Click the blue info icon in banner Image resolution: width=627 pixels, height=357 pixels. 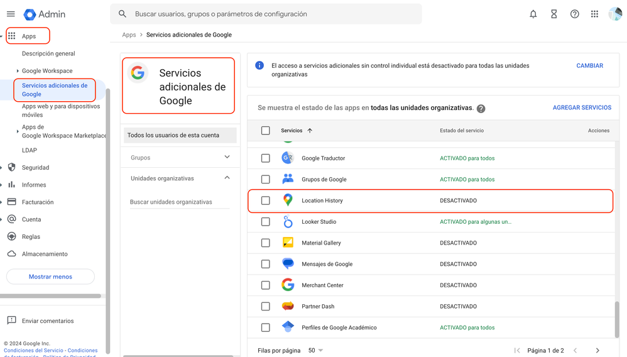pyautogui.click(x=259, y=65)
